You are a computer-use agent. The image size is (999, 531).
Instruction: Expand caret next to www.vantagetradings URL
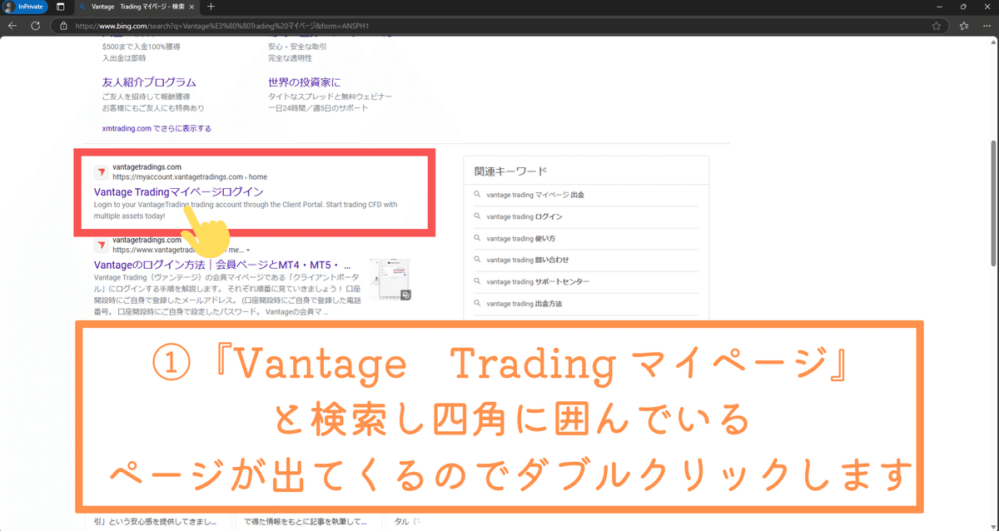pos(248,250)
